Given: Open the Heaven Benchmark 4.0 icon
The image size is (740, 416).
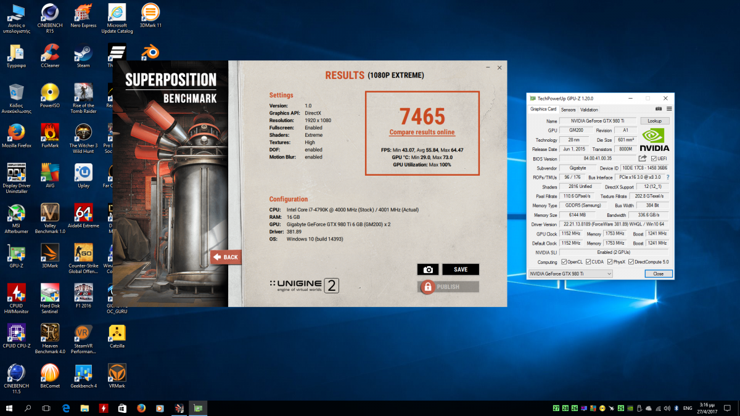Looking at the screenshot, I should (50, 339).
